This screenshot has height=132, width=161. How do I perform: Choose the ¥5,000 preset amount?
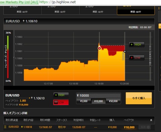84,101
